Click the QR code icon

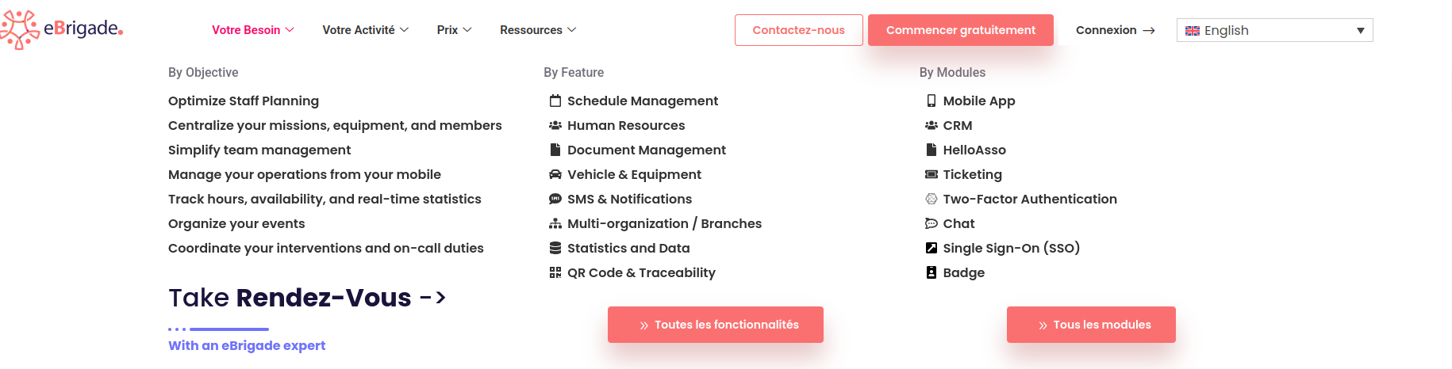point(555,273)
